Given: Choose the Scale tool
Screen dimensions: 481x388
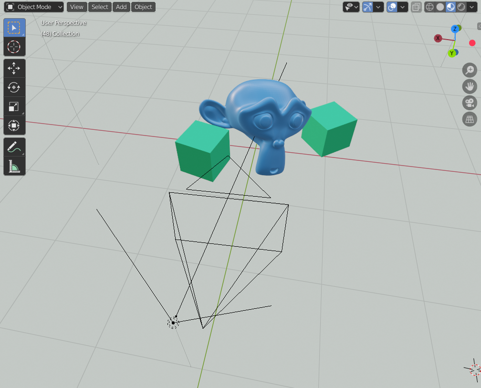Looking at the screenshot, I should pyautogui.click(x=14, y=106).
